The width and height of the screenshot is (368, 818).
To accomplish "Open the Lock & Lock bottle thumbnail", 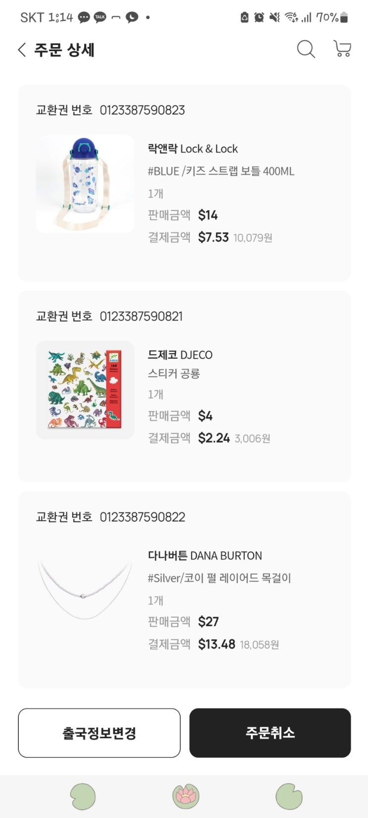I will click(85, 184).
